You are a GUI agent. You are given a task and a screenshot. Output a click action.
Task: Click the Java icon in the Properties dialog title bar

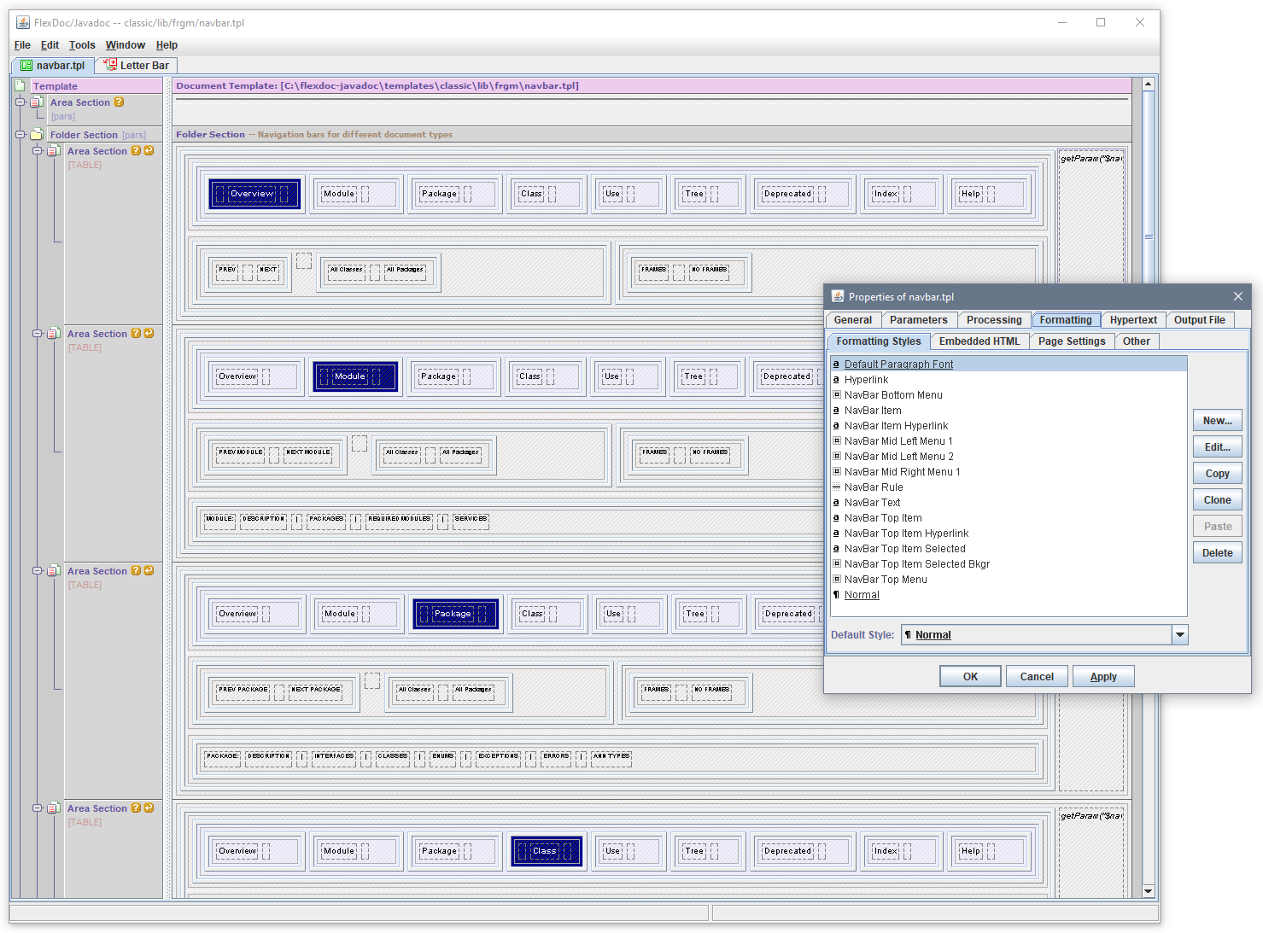pos(837,297)
